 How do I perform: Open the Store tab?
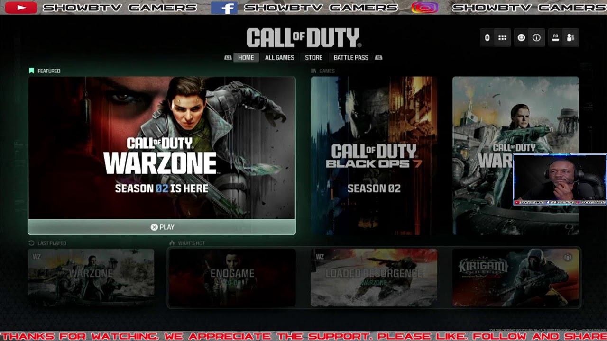tap(313, 58)
